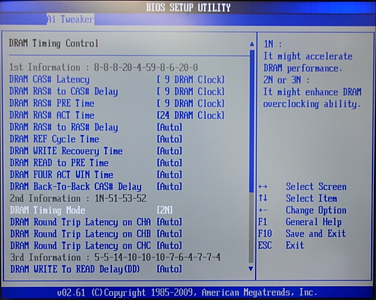This screenshot has height=300, width=376.
Task: Click the [2N] timing mode value
Action: (165, 210)
